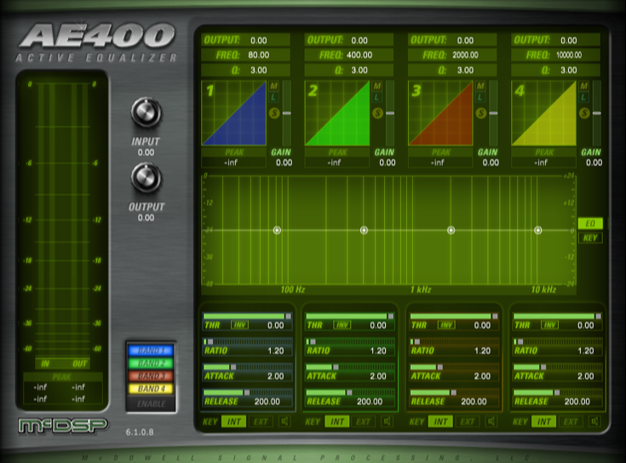The image size is (626, 463).
Task: Select band 1 EQ node on graph
Action: 277,230
